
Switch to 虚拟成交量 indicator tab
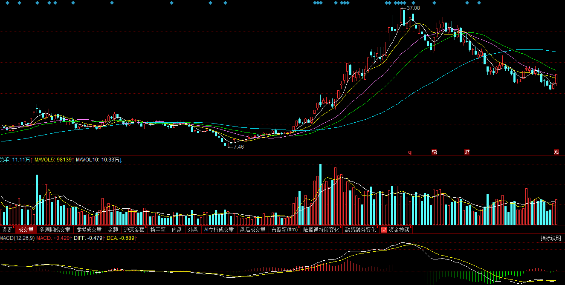pyautogui.click(x=89, y=230)
